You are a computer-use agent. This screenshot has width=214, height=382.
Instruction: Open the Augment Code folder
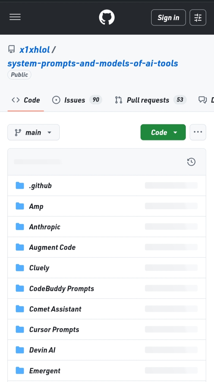[52, 247]
